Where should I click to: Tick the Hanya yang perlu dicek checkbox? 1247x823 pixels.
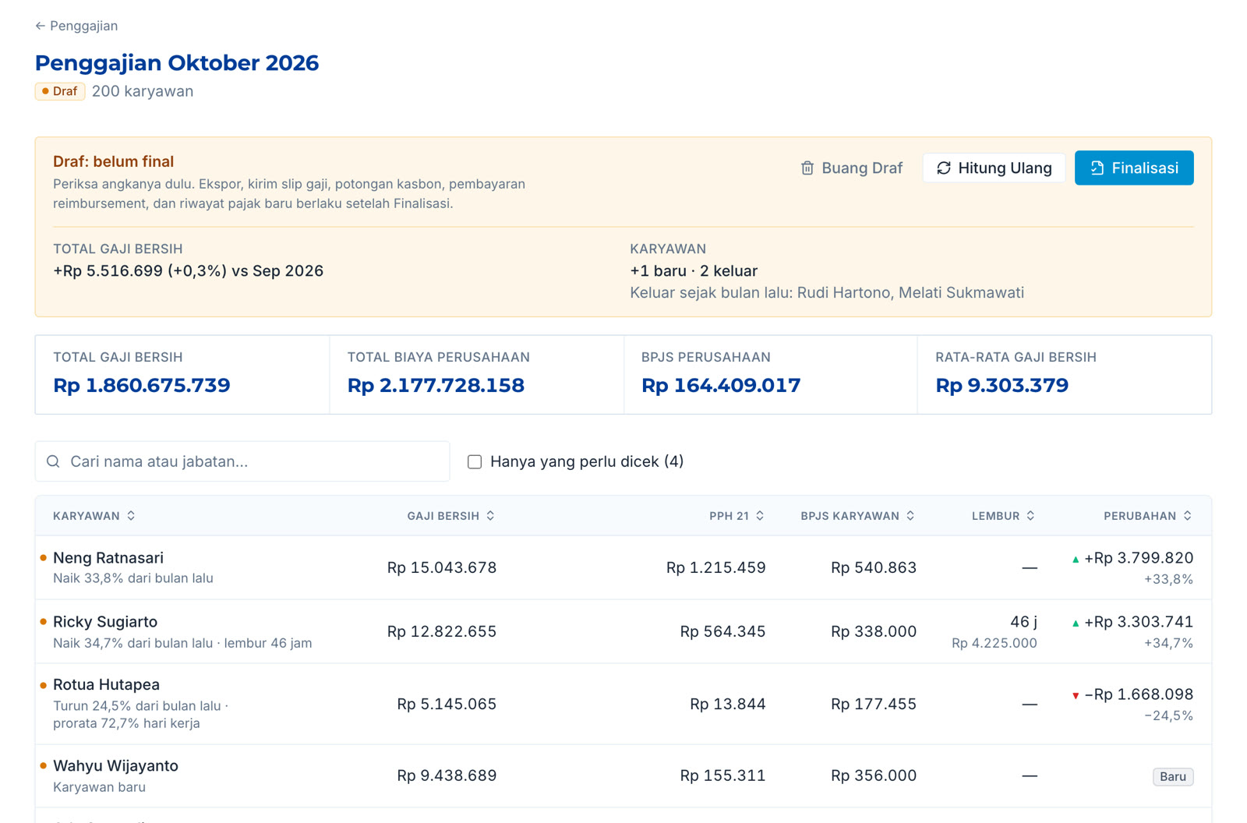[x=475, y=461]
